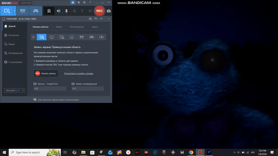Toggle mouse click effects icon
The width and height of the screenshot is (278, 156).
(x=74, y=11)
